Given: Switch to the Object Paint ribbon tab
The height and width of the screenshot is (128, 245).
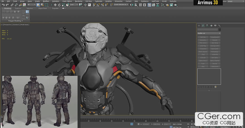Looking at the screenshot, I should pos(43,8).
